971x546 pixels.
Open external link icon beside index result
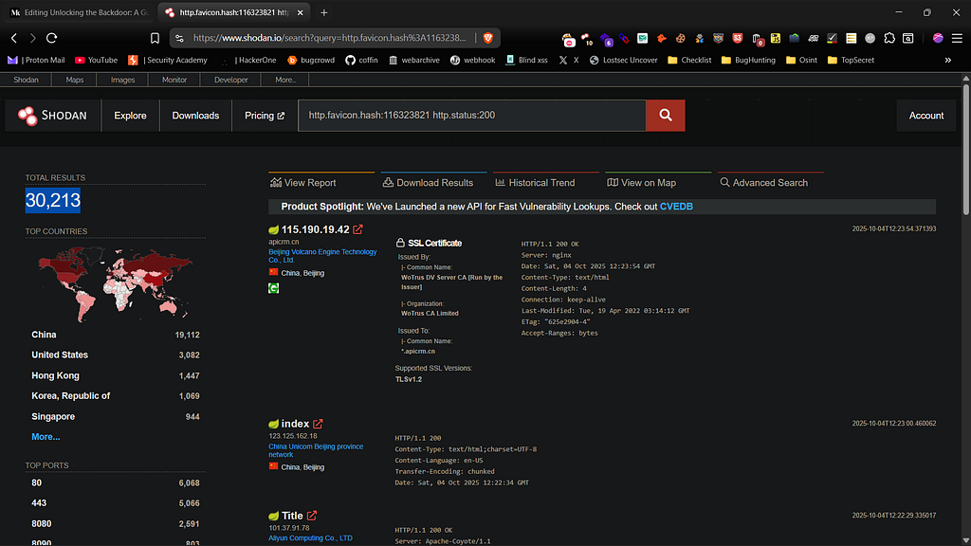click(x=318, y=424)
